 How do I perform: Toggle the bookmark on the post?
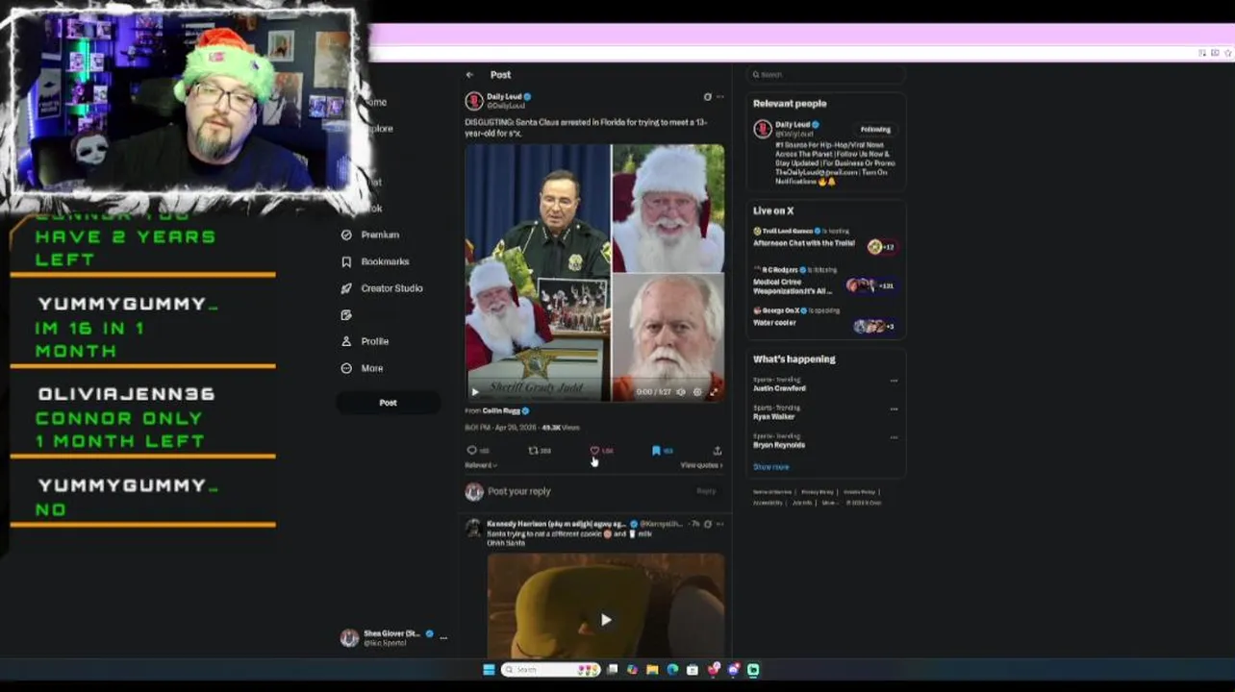coord(656,451)
